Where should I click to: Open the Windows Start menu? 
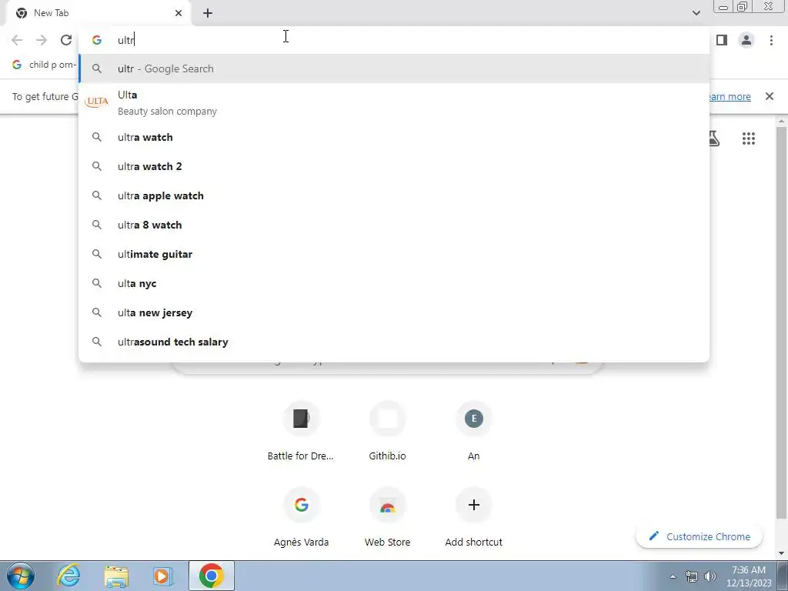[21, 576]
